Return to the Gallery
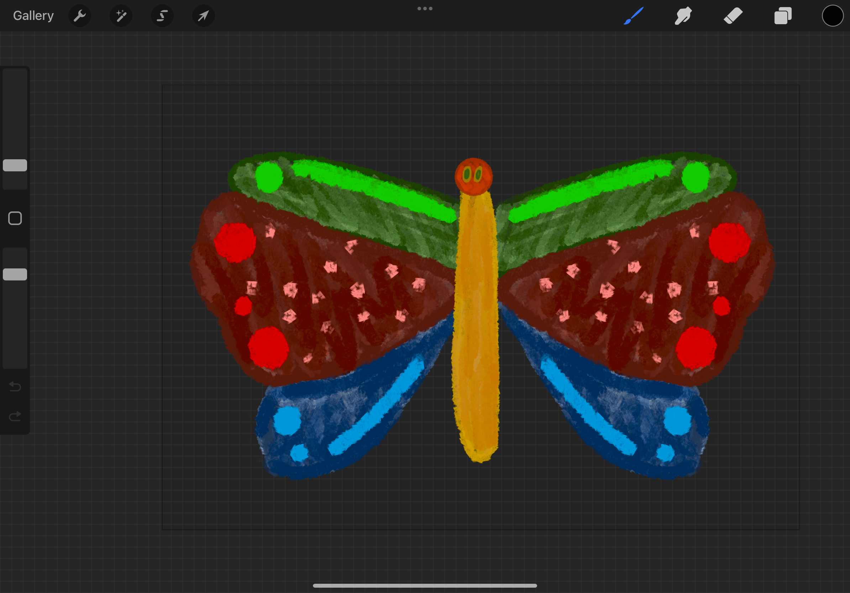 33,16
